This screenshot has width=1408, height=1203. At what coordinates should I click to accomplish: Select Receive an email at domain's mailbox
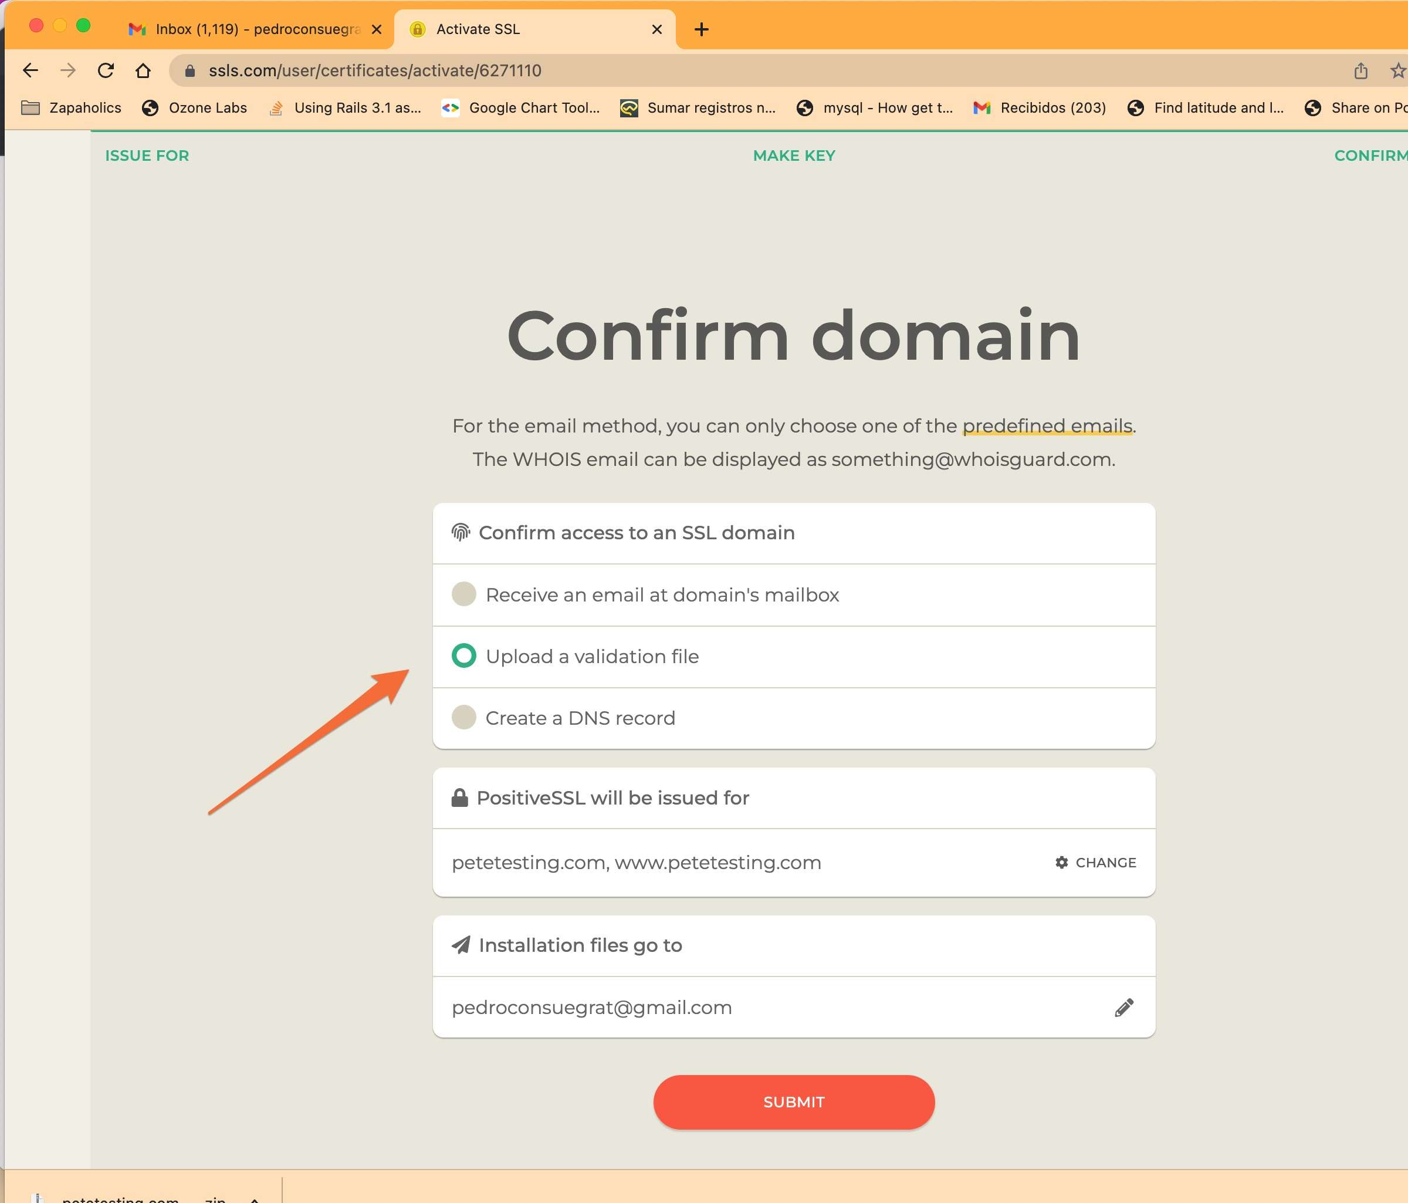point(464,594)
